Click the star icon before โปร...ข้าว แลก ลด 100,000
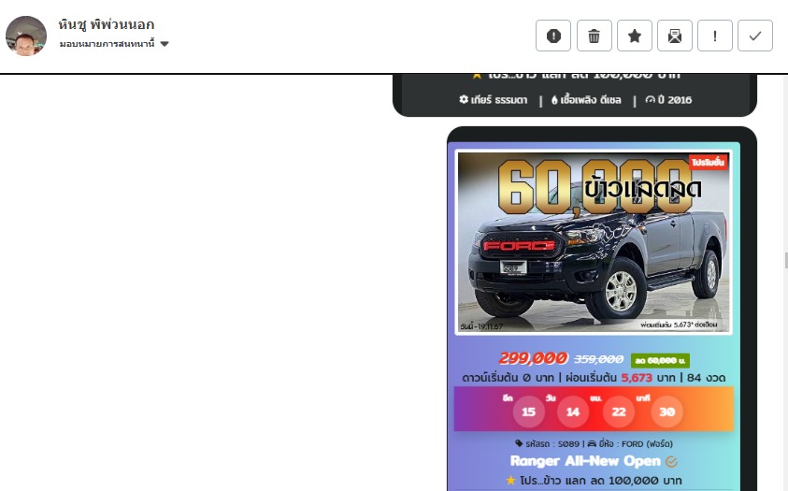The image size is (788, 491). click(x=510, y=481)
